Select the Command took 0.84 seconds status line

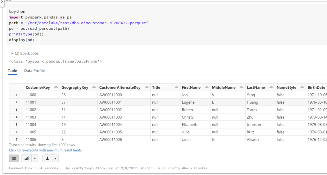(x=108, y=168)
